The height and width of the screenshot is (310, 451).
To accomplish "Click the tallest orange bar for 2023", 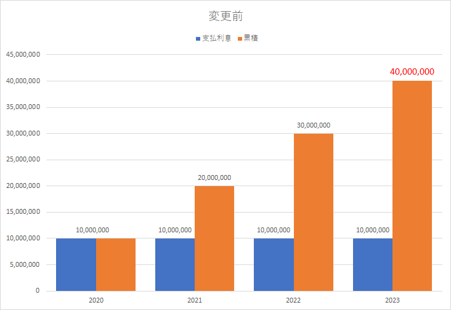I will pos(412,186).
